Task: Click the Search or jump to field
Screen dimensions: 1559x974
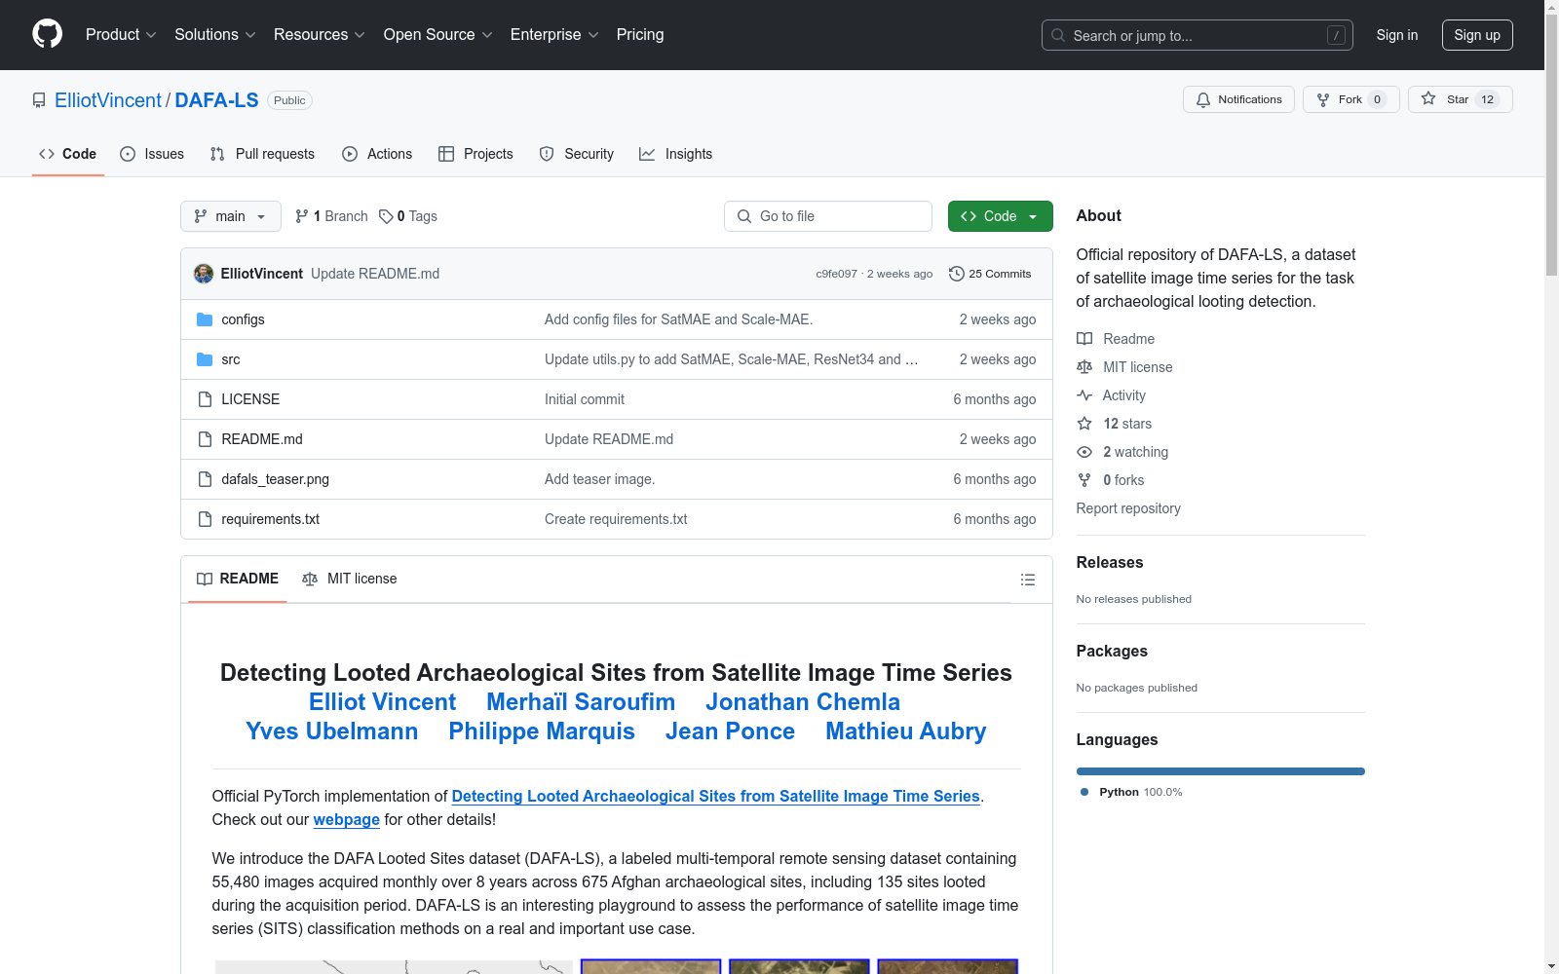Action: pos(1198,35)
